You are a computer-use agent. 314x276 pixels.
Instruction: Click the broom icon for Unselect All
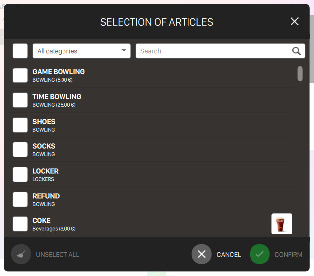tap(21, 254)
